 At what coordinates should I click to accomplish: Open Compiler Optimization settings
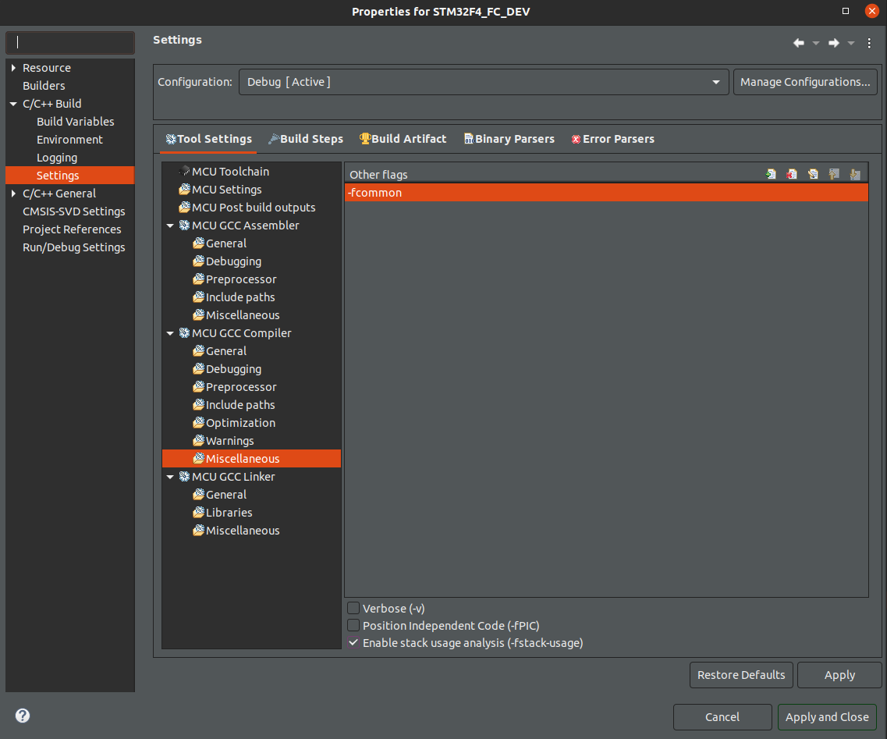click(234, 423)
